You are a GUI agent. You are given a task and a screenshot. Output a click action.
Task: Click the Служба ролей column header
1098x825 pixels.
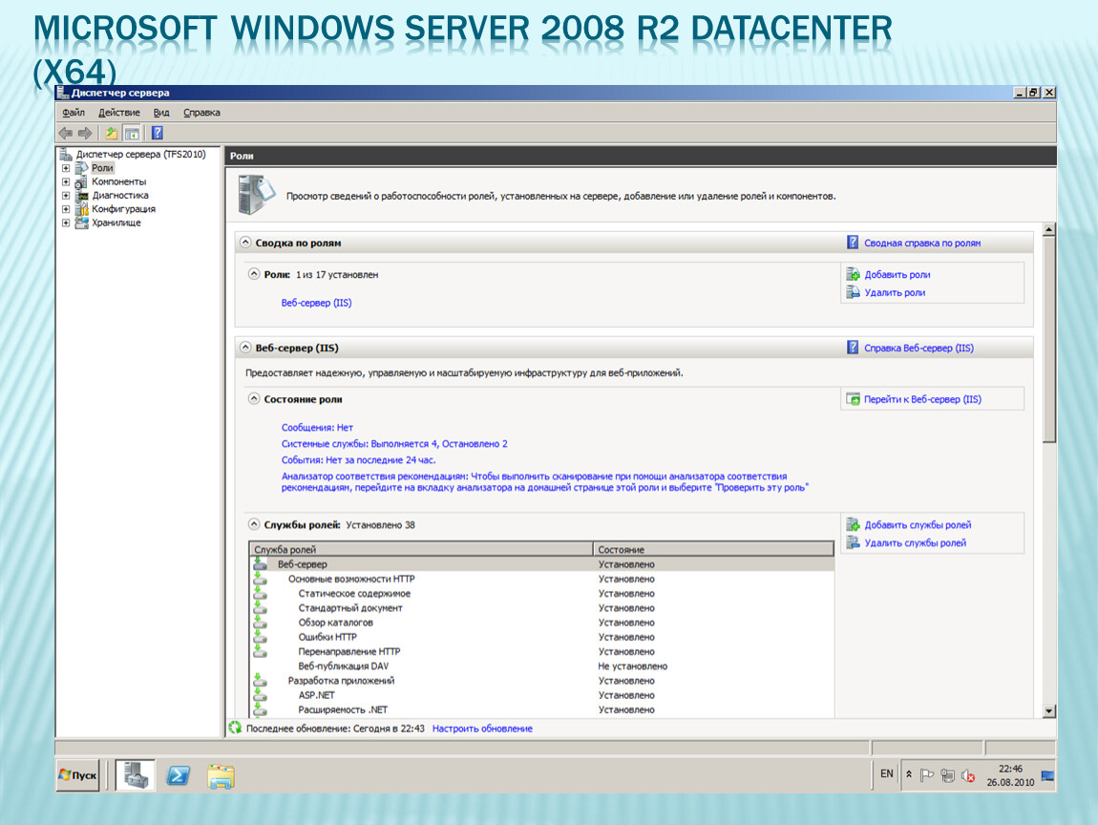click(422, 549)
